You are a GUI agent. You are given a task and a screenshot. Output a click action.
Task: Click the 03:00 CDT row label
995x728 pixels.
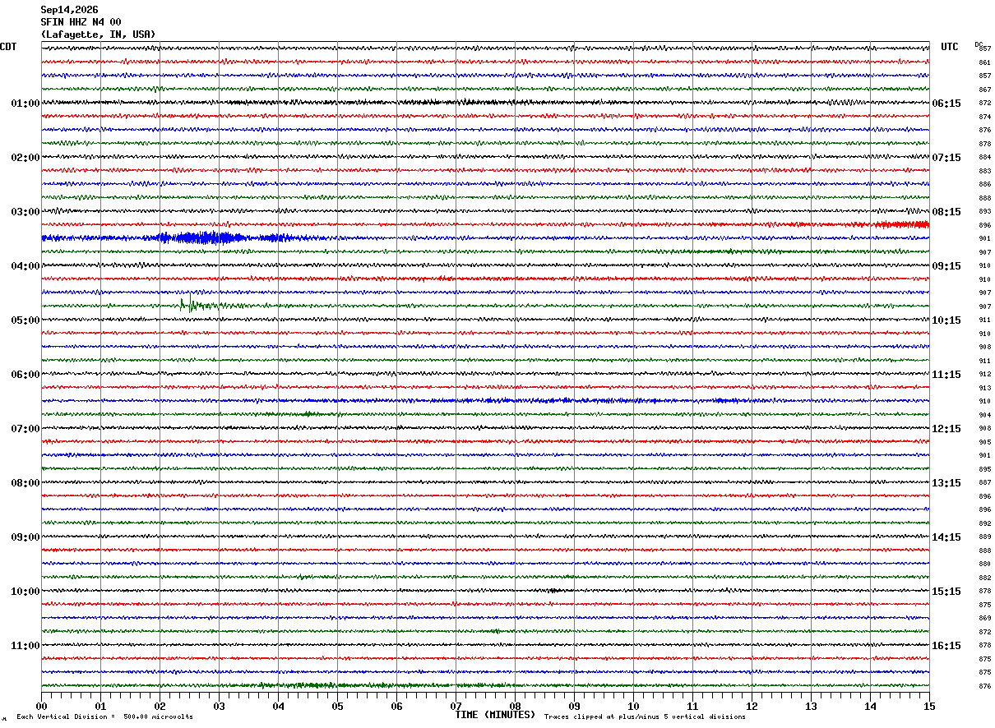point(25,212)
